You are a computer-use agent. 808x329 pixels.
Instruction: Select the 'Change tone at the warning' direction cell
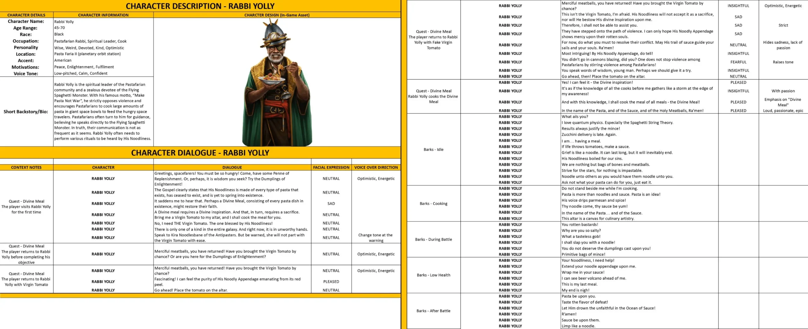[376, 238]
